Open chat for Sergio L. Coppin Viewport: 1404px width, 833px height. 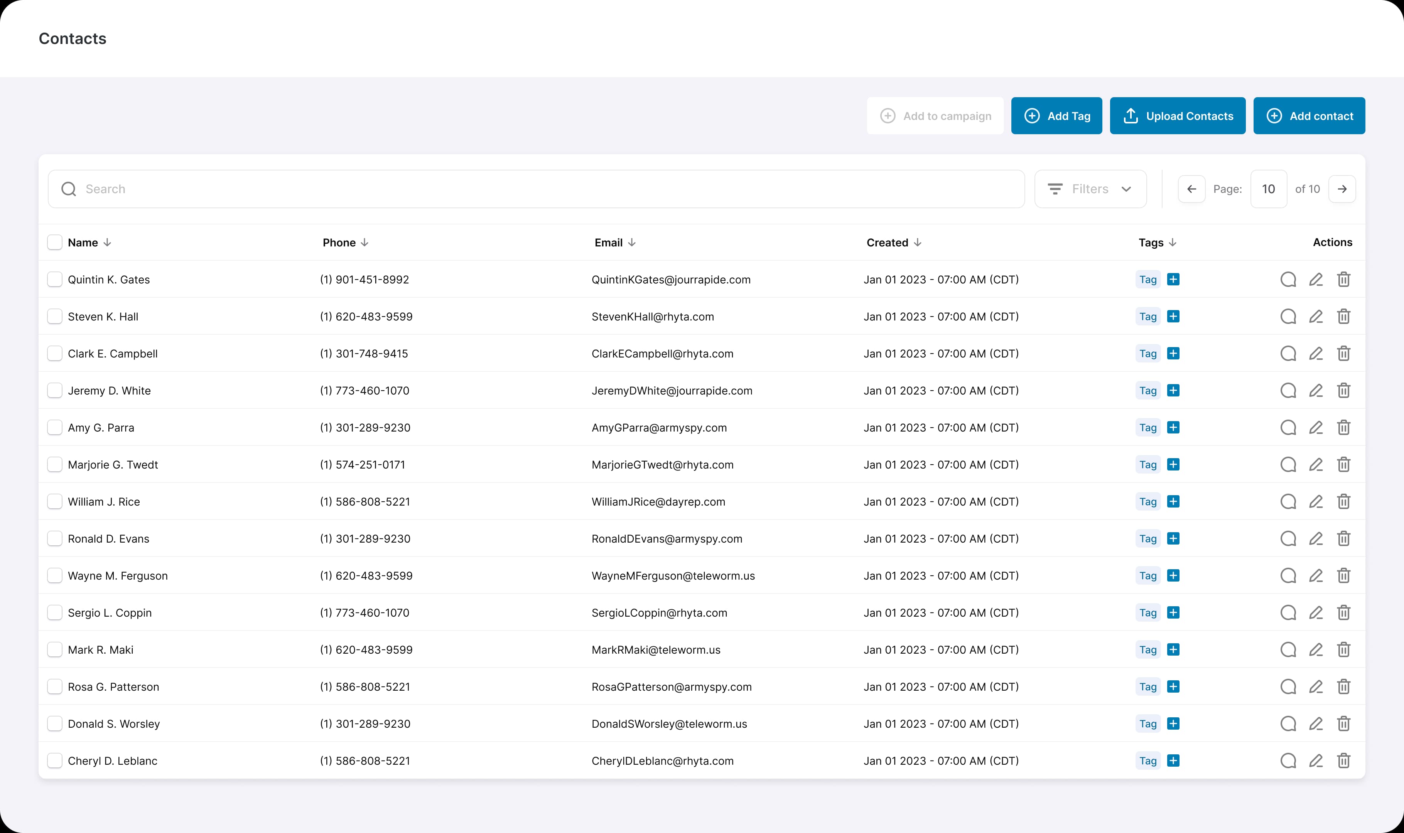pos(1288,613)
